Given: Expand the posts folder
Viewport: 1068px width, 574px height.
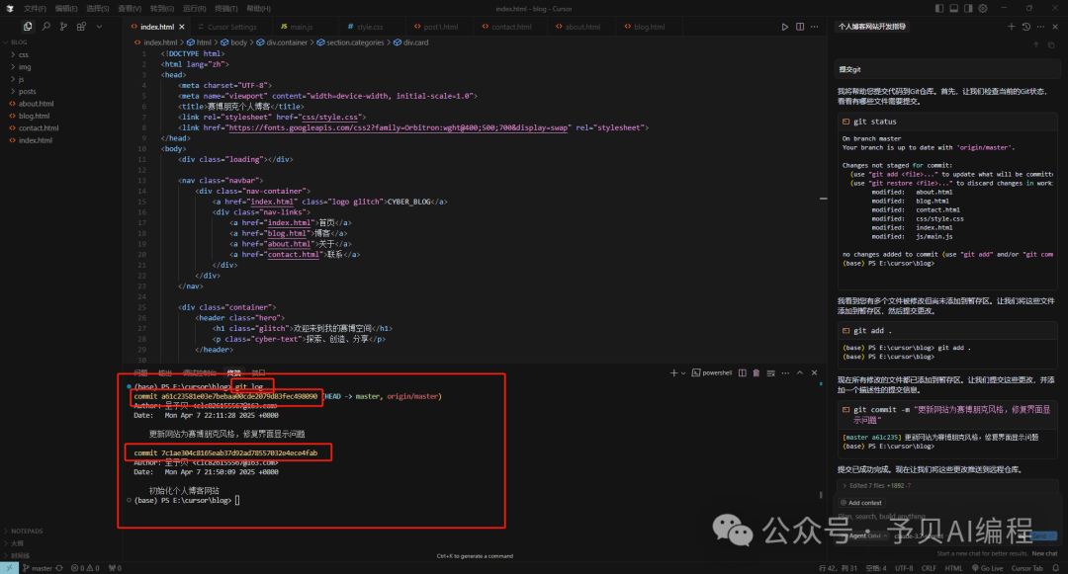Looking at the screenshot, I should click(27, 91).
